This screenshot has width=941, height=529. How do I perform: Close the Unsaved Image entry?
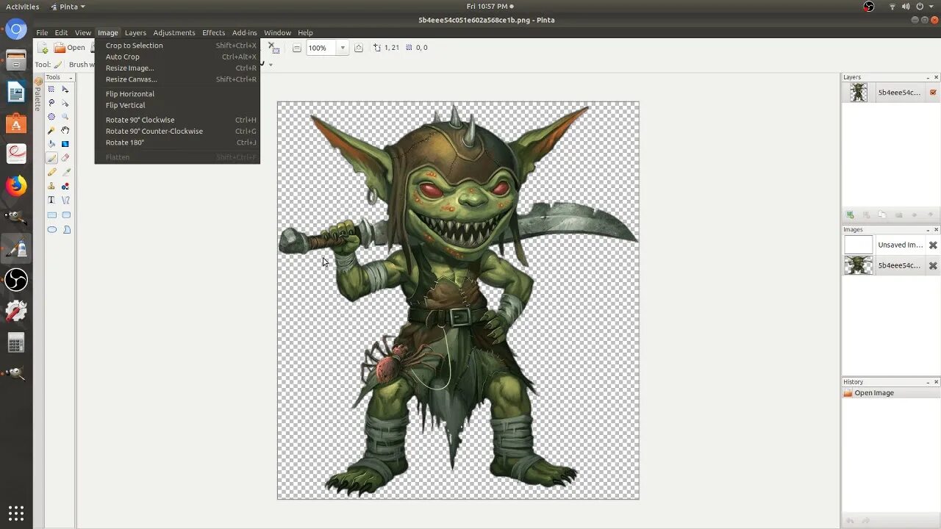click(x=933, y=245)
